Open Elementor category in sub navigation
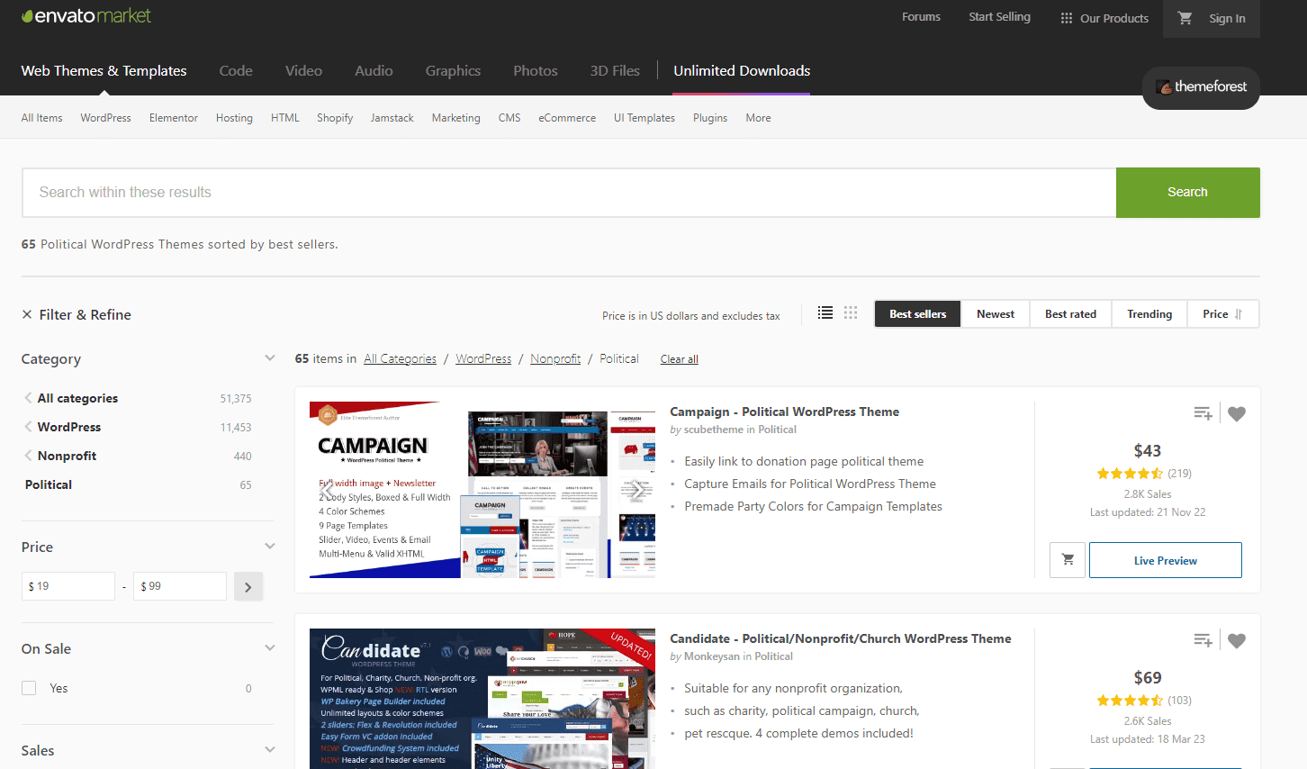 tap(174, 118)
